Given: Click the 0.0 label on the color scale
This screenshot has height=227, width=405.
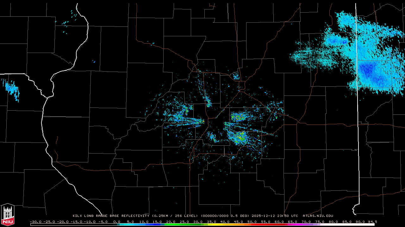Looking at the screenshot, I should pos(117,222).
